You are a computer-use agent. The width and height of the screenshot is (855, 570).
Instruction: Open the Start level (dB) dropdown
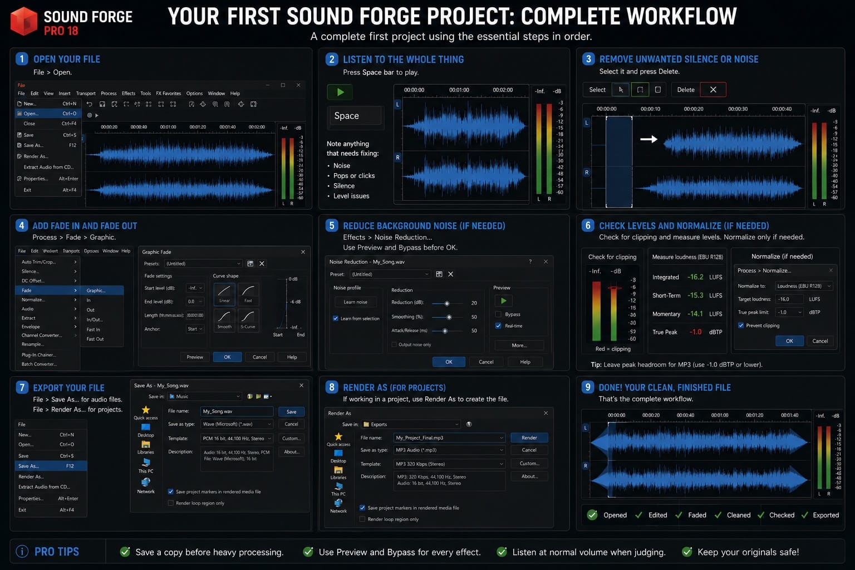pyautogui.click(x=195, y=288)
